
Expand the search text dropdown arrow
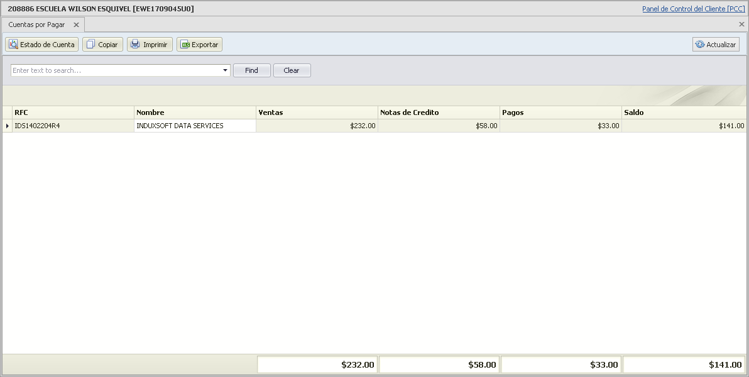[225, 70]
